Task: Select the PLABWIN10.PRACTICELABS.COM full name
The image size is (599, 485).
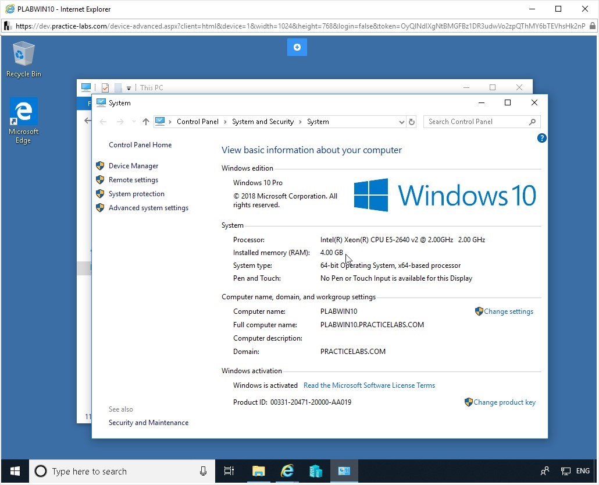Action: pos(372,325)
